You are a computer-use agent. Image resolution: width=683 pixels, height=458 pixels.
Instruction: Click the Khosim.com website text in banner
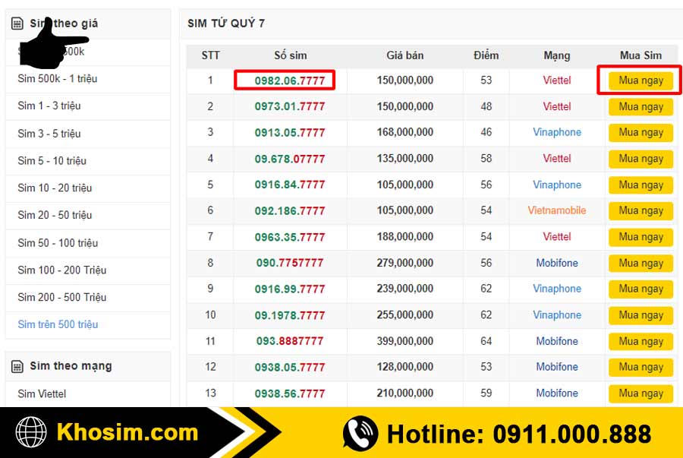pos(127,433)
